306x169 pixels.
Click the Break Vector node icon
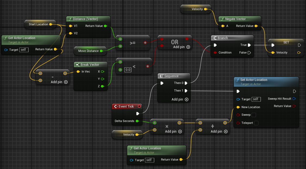tap(78, 64)
